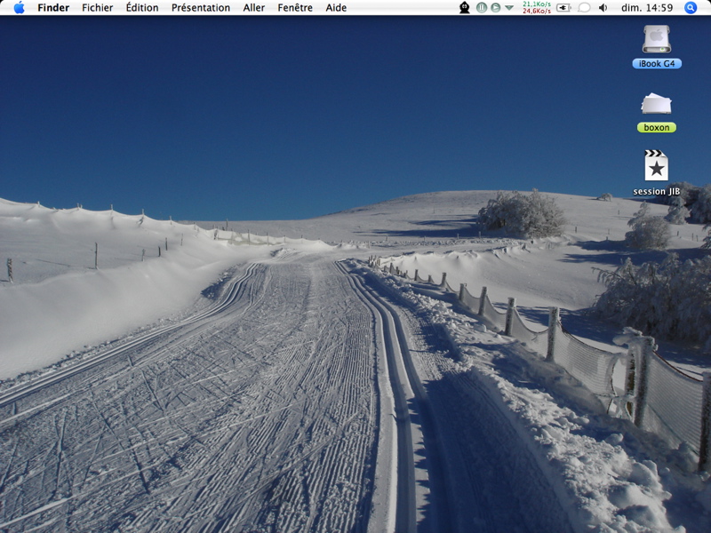The image size is (711, 533).
Task: Open the Apple menu
Action: coord(19,8)
